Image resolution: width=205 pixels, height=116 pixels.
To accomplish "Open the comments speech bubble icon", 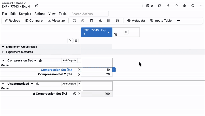I will 193,6.
